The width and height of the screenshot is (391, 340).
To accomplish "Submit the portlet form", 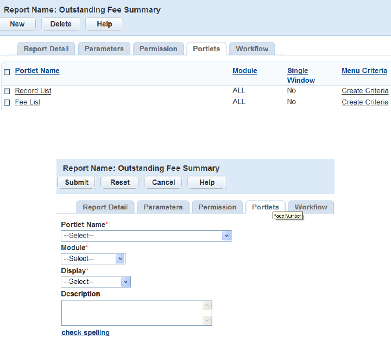I will (x=77, y=182).
